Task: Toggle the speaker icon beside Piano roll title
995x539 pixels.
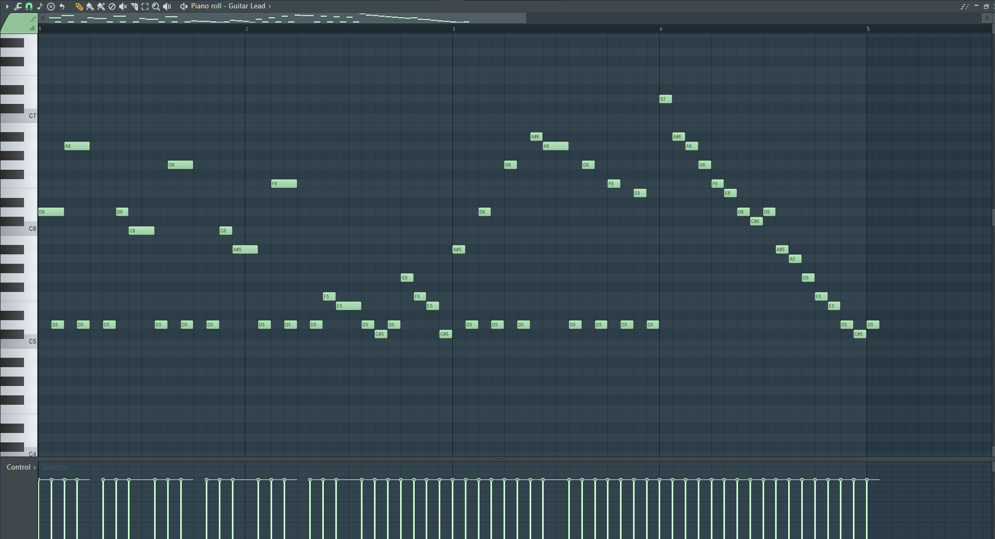Action: point(183,6)
